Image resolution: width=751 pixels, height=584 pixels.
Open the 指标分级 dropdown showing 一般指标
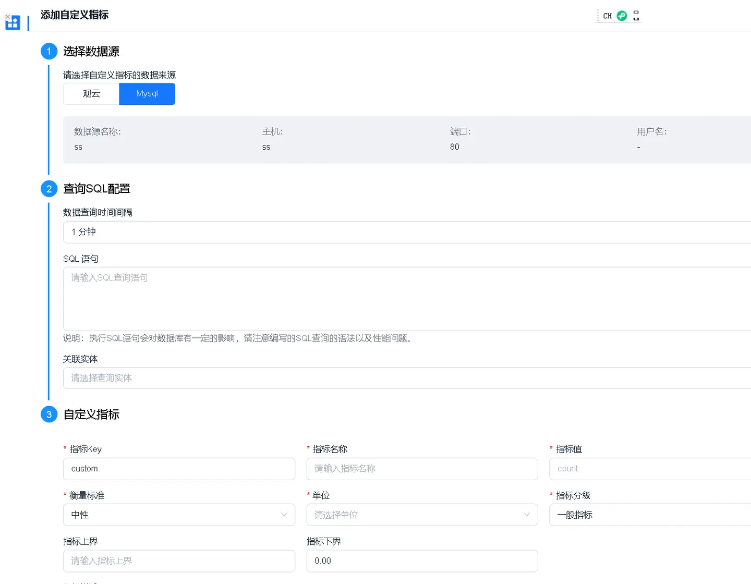(650, 515)
